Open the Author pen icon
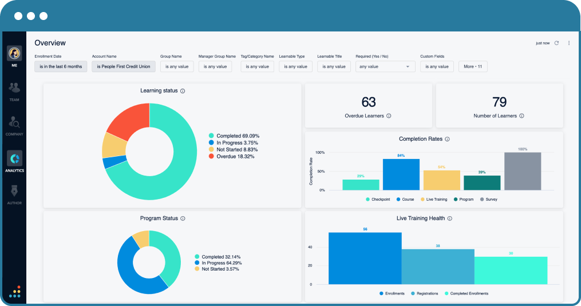The image size is (581, 306). (14, 191)
